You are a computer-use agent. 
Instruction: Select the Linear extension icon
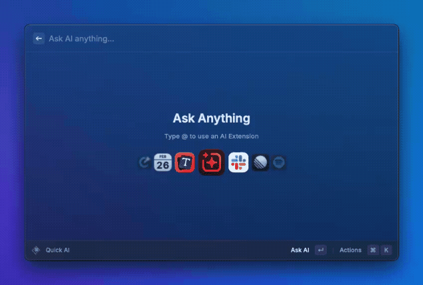(261, 162)
